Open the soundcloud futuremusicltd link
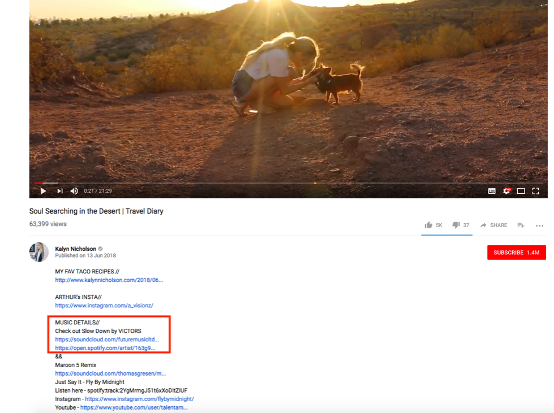 (x=107, y=340)
